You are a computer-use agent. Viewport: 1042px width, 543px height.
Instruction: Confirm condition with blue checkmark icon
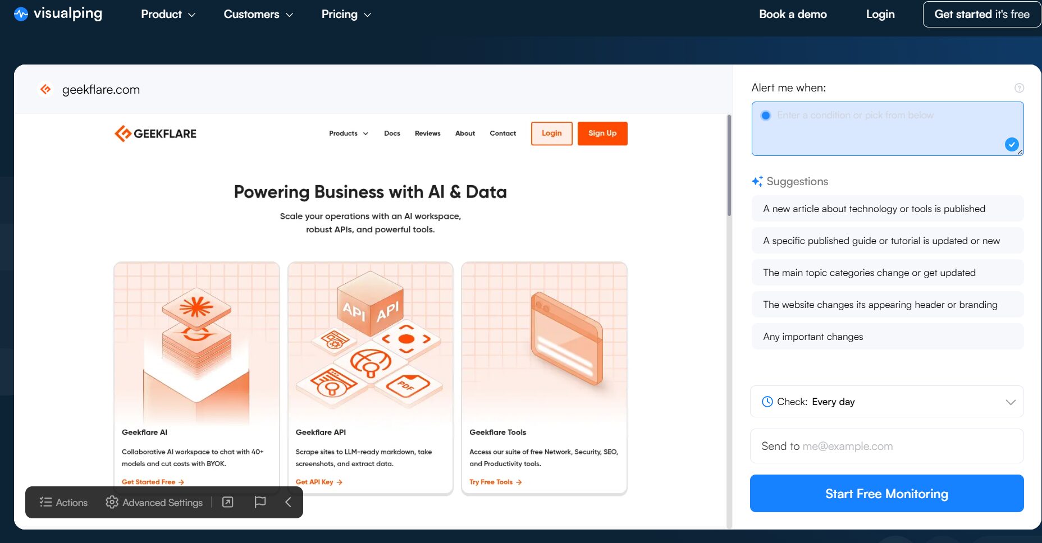tap(1012, 145)
